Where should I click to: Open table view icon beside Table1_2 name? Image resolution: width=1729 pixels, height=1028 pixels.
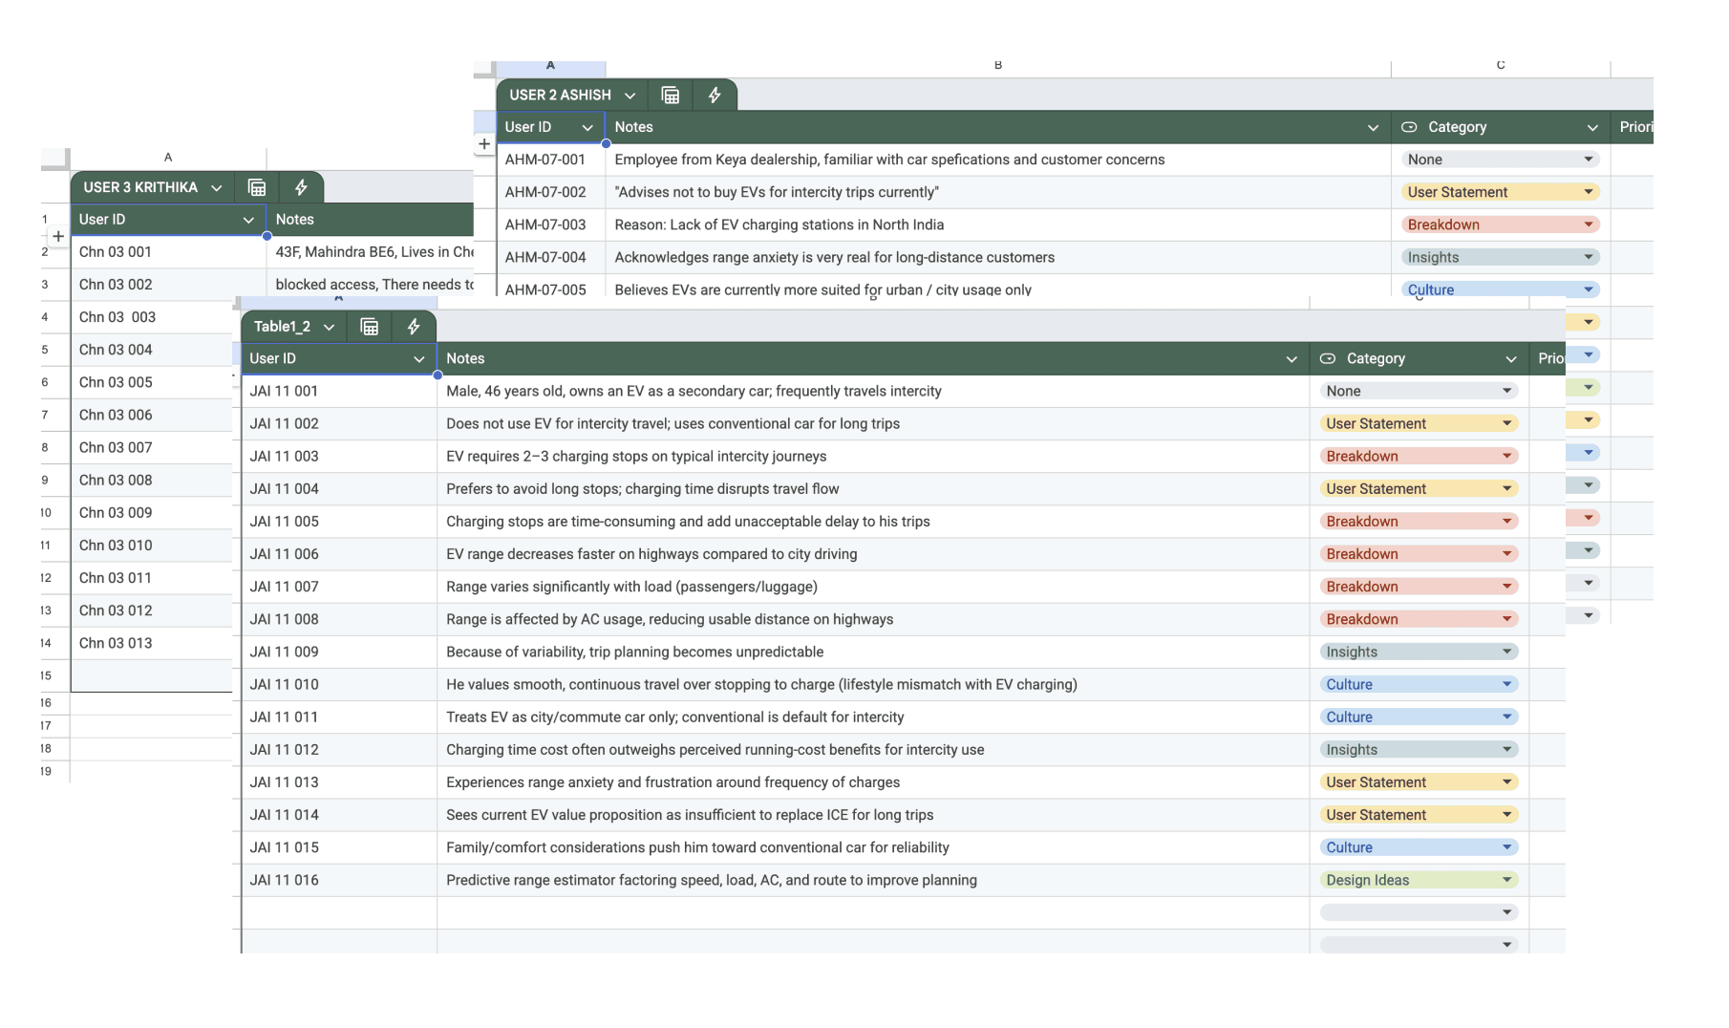point(370,327)
